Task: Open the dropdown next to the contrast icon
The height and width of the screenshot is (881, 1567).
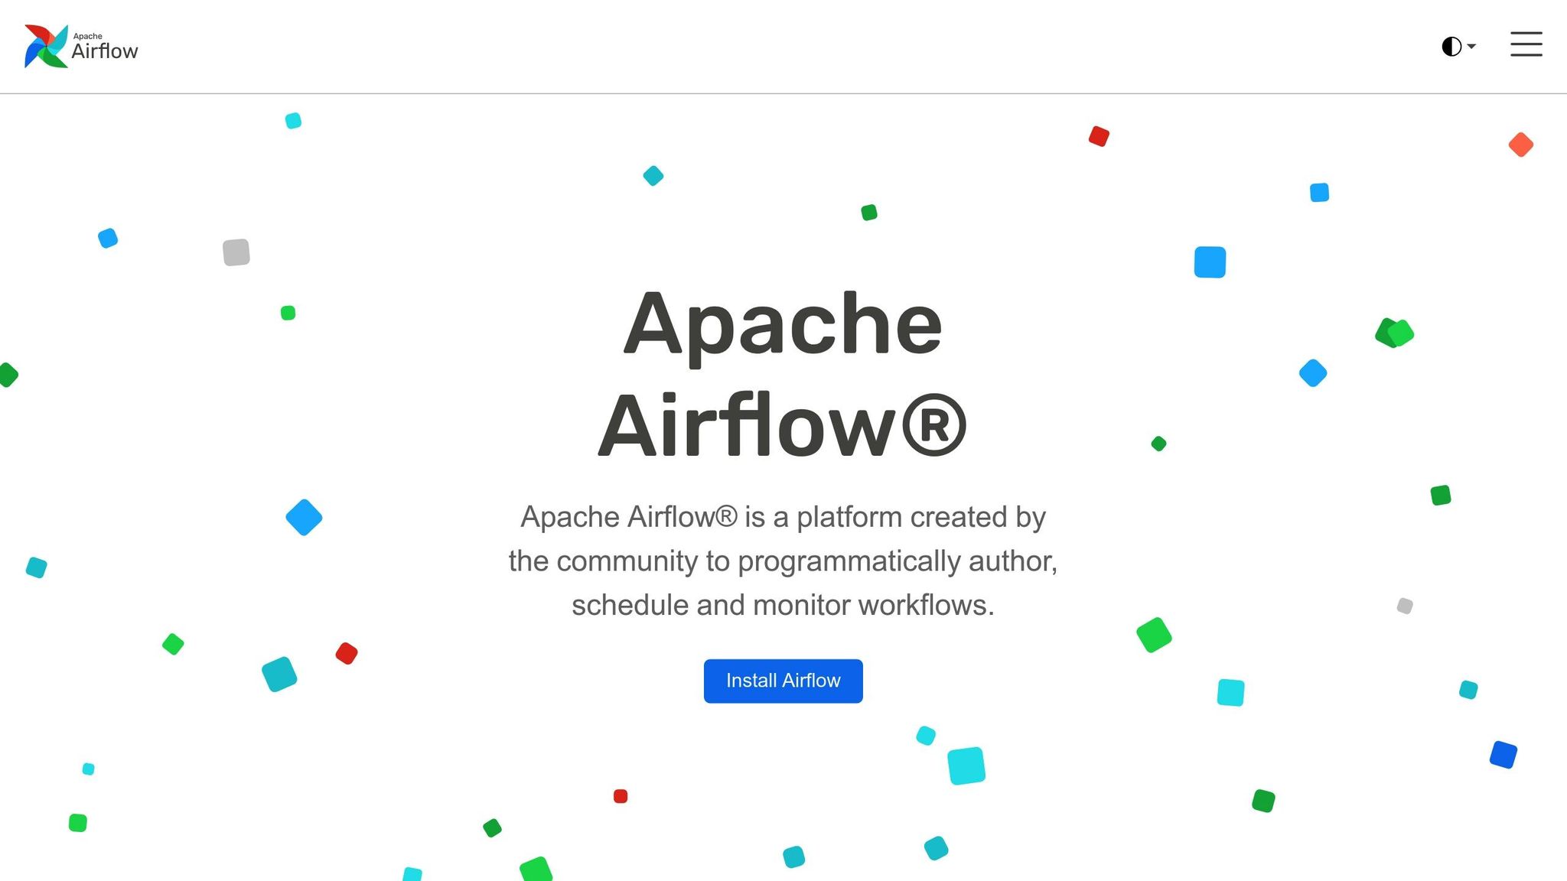Action: coord(1473,47)
